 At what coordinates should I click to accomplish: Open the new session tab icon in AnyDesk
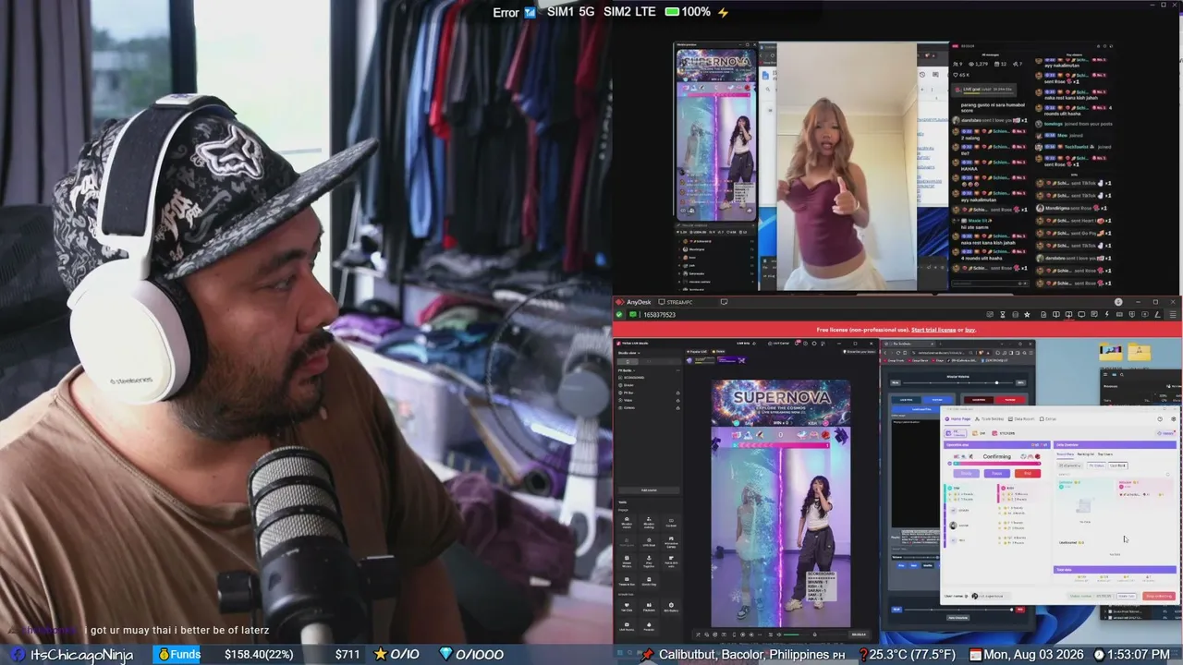click(724, 302)
